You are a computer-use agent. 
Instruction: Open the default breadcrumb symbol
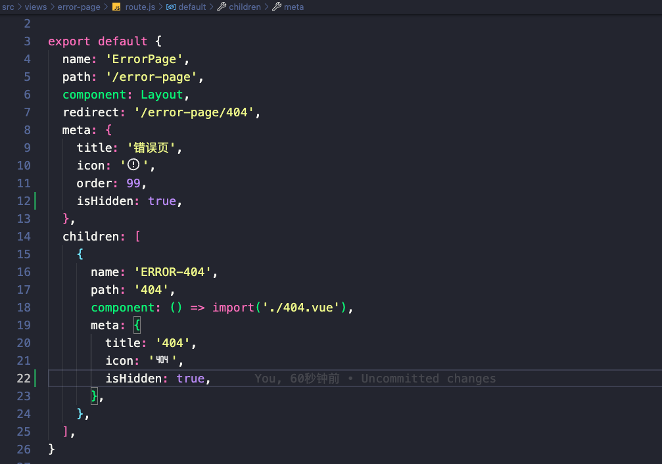click(x=192, y=7)
